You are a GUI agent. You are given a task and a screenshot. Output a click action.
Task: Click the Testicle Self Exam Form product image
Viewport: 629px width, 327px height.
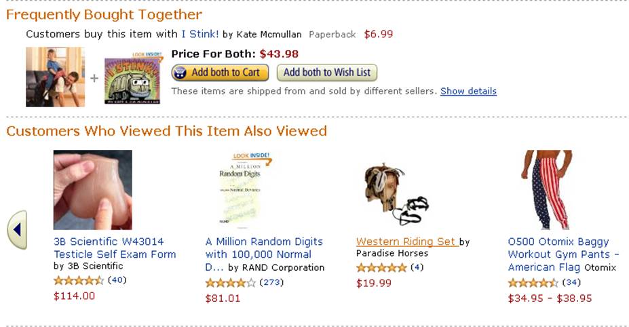(93, 190)
